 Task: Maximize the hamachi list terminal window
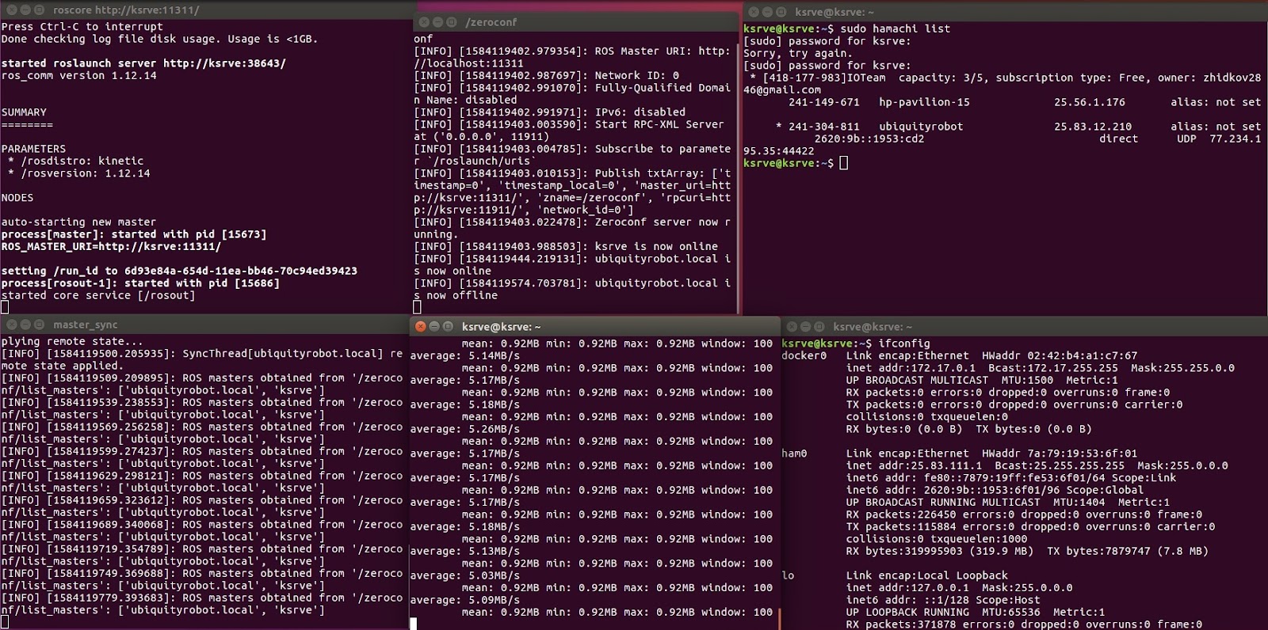point(781,12)
